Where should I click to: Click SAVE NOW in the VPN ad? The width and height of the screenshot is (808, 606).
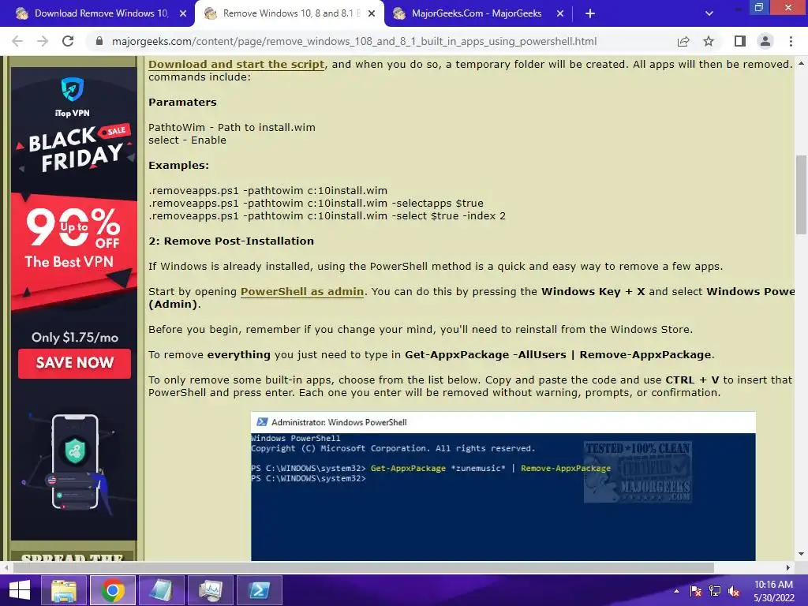click(x=75, y=363)
